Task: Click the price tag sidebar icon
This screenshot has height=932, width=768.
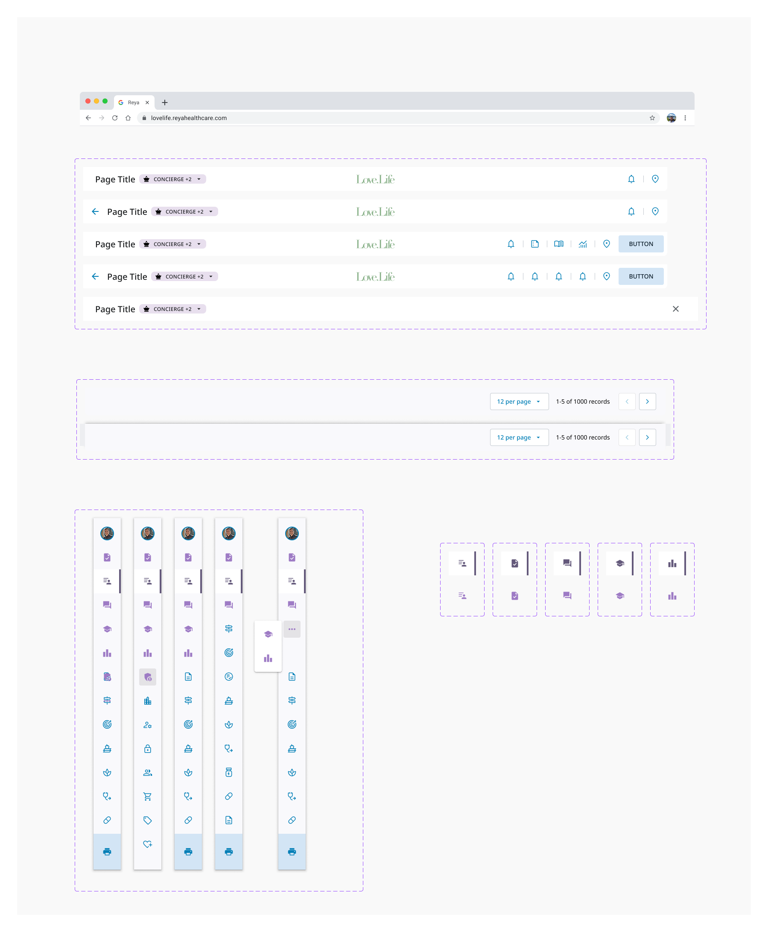Action: tap(147, 821)
